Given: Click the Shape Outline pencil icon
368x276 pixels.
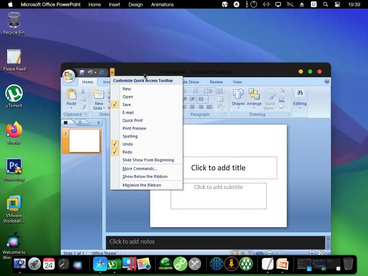Looking at the screenshot, I should pyautogui.click(x=282, y=99).
